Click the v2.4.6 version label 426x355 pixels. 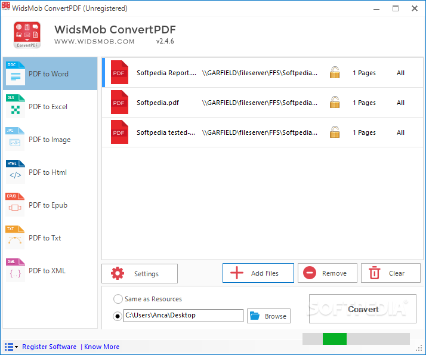[x=165, y=41]
